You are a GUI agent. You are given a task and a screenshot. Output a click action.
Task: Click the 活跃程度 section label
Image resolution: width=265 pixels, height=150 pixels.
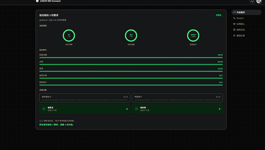(x=43, y=26)
